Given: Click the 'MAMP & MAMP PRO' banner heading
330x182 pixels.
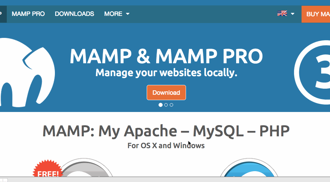Looking at the screenshot, I should pos(166,56).
